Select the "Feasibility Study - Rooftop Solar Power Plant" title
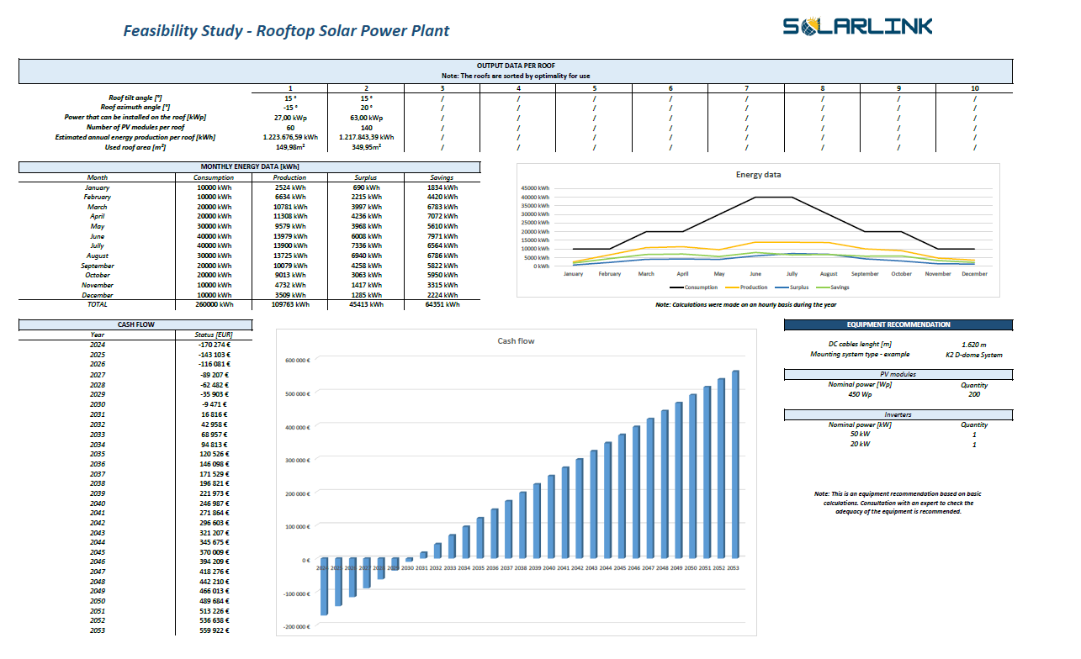1081x659 pixels. pyautogui.click(x=286, y=31)
